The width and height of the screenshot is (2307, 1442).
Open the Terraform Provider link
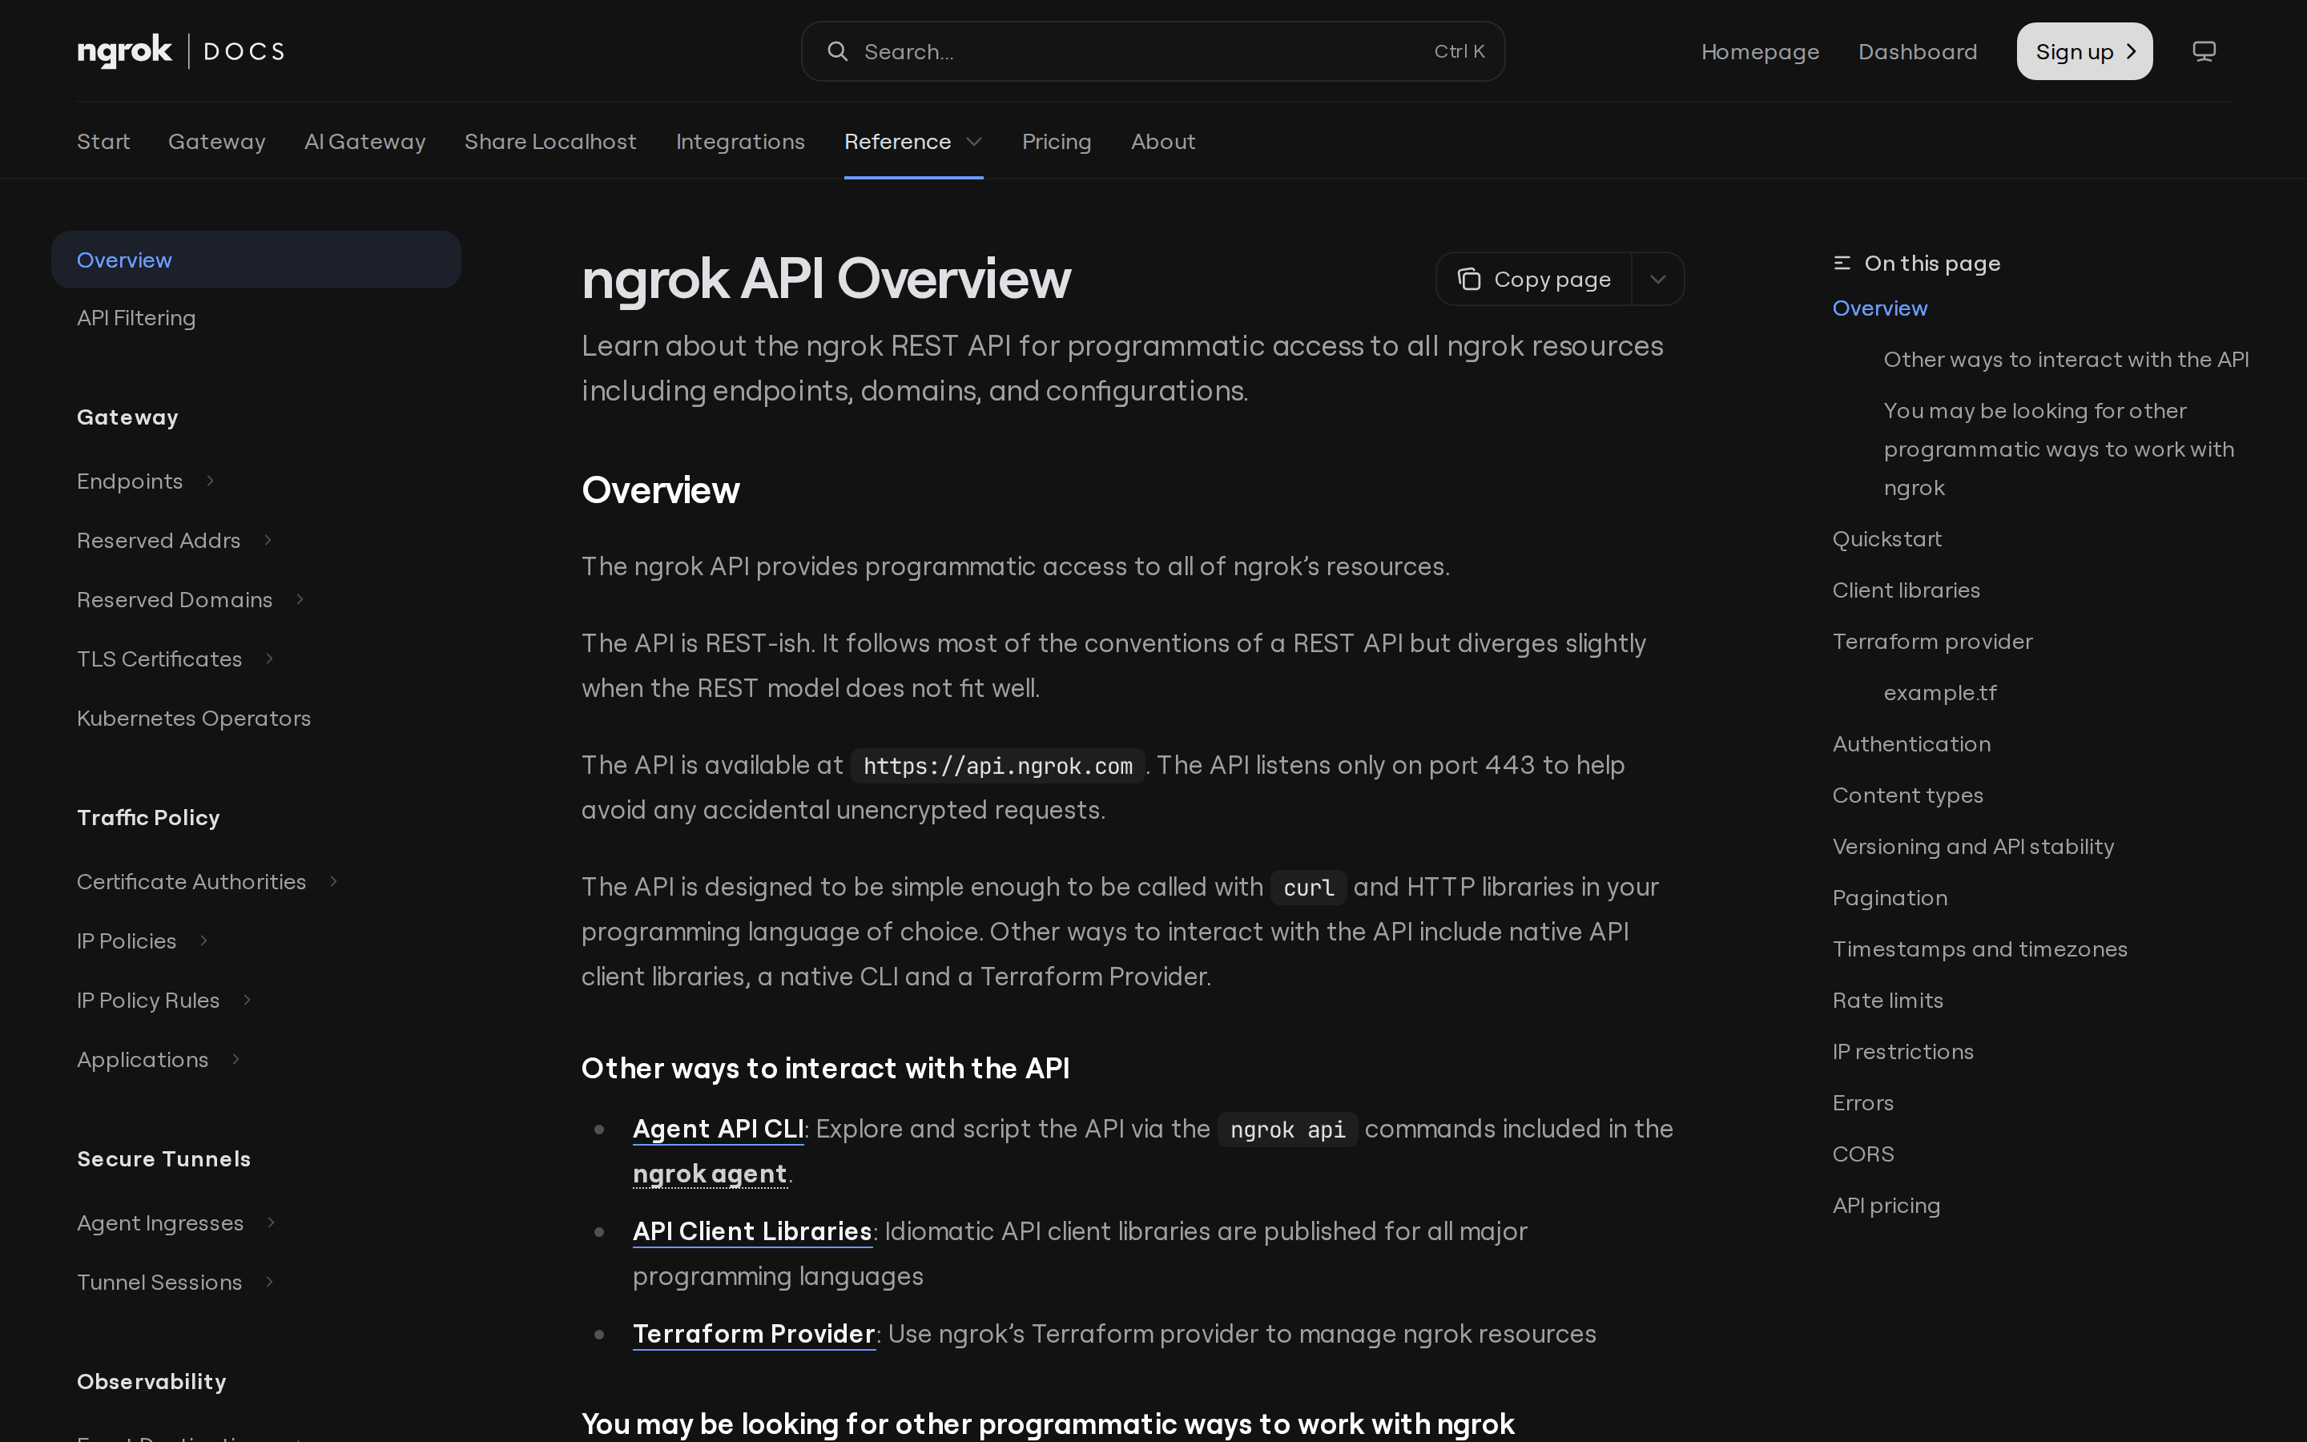[x=754, y=1334]
